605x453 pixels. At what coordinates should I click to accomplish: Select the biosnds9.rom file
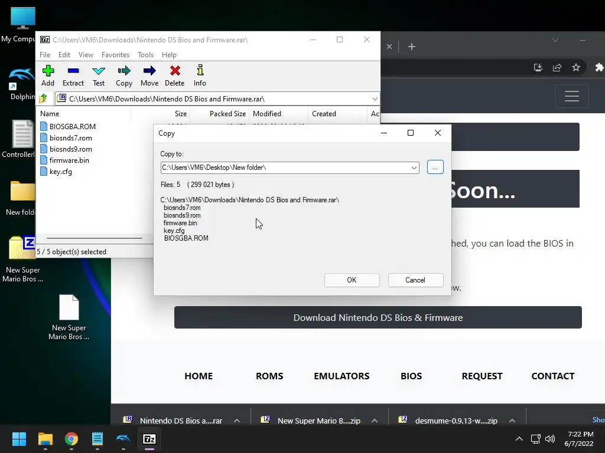point(66,149)
